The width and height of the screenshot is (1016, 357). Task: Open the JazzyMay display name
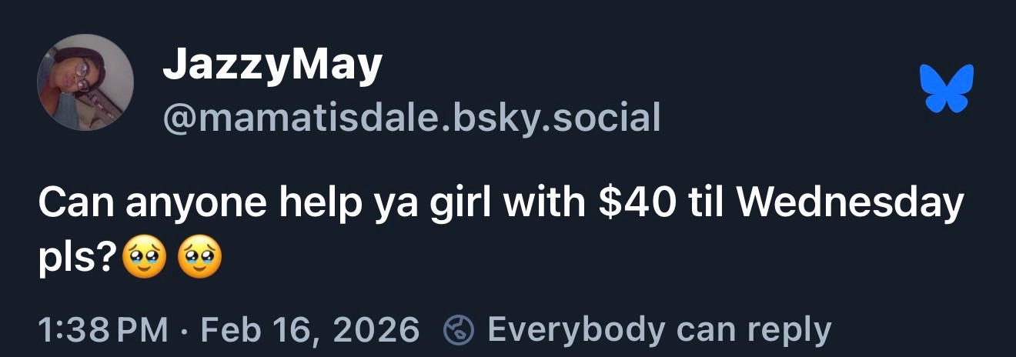(272, 67)
